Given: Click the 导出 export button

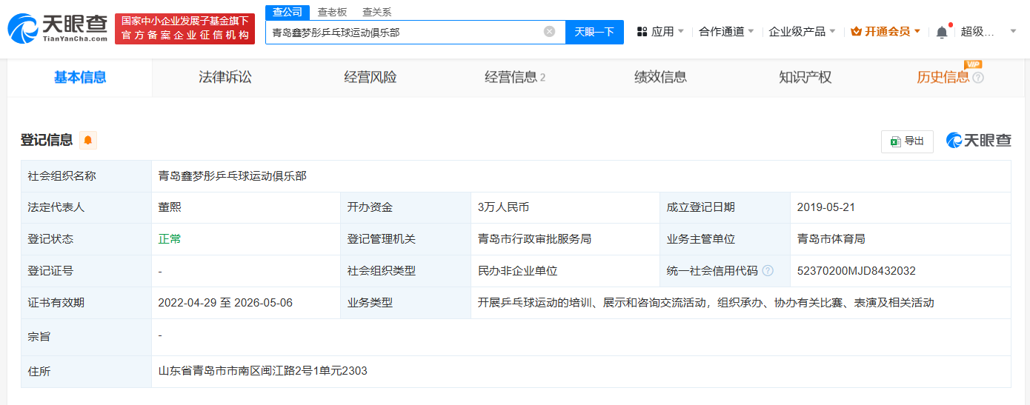Looking at the screenshot, I should (907, 141).
